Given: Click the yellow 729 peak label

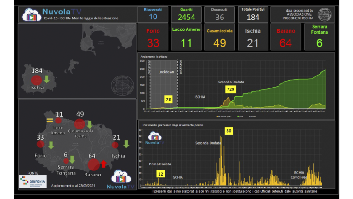Looking at the screenshot, I should coord(230,89).
